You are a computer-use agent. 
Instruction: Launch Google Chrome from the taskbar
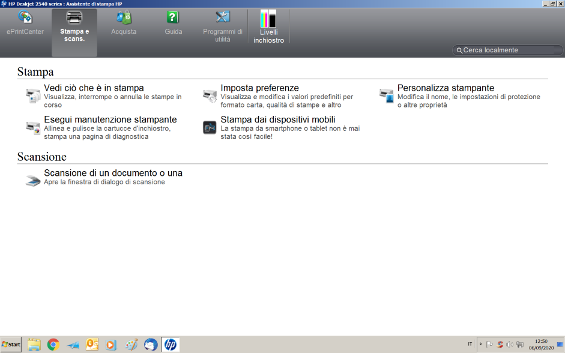coord(53,345)
